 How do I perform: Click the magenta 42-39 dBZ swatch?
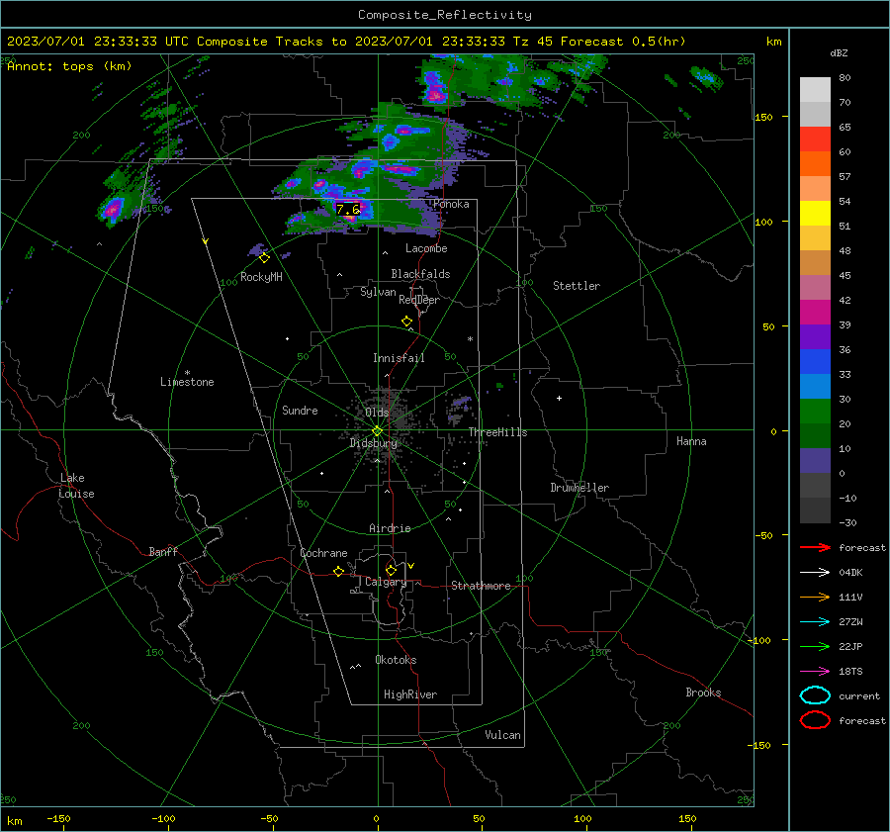[815, 313]
